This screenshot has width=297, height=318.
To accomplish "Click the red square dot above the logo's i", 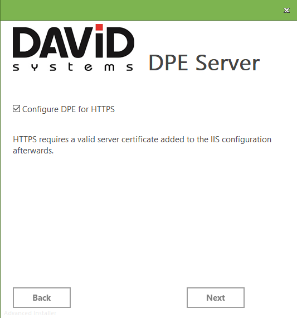I will coord(99,27).
